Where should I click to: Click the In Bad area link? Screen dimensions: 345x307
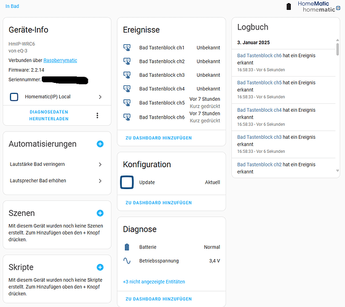[x=12, y=6]
